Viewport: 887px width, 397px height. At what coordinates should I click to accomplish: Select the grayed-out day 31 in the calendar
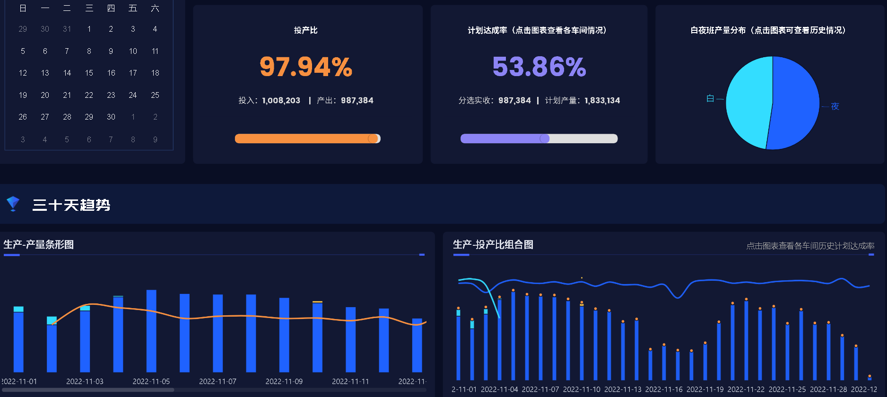[67, 29]
